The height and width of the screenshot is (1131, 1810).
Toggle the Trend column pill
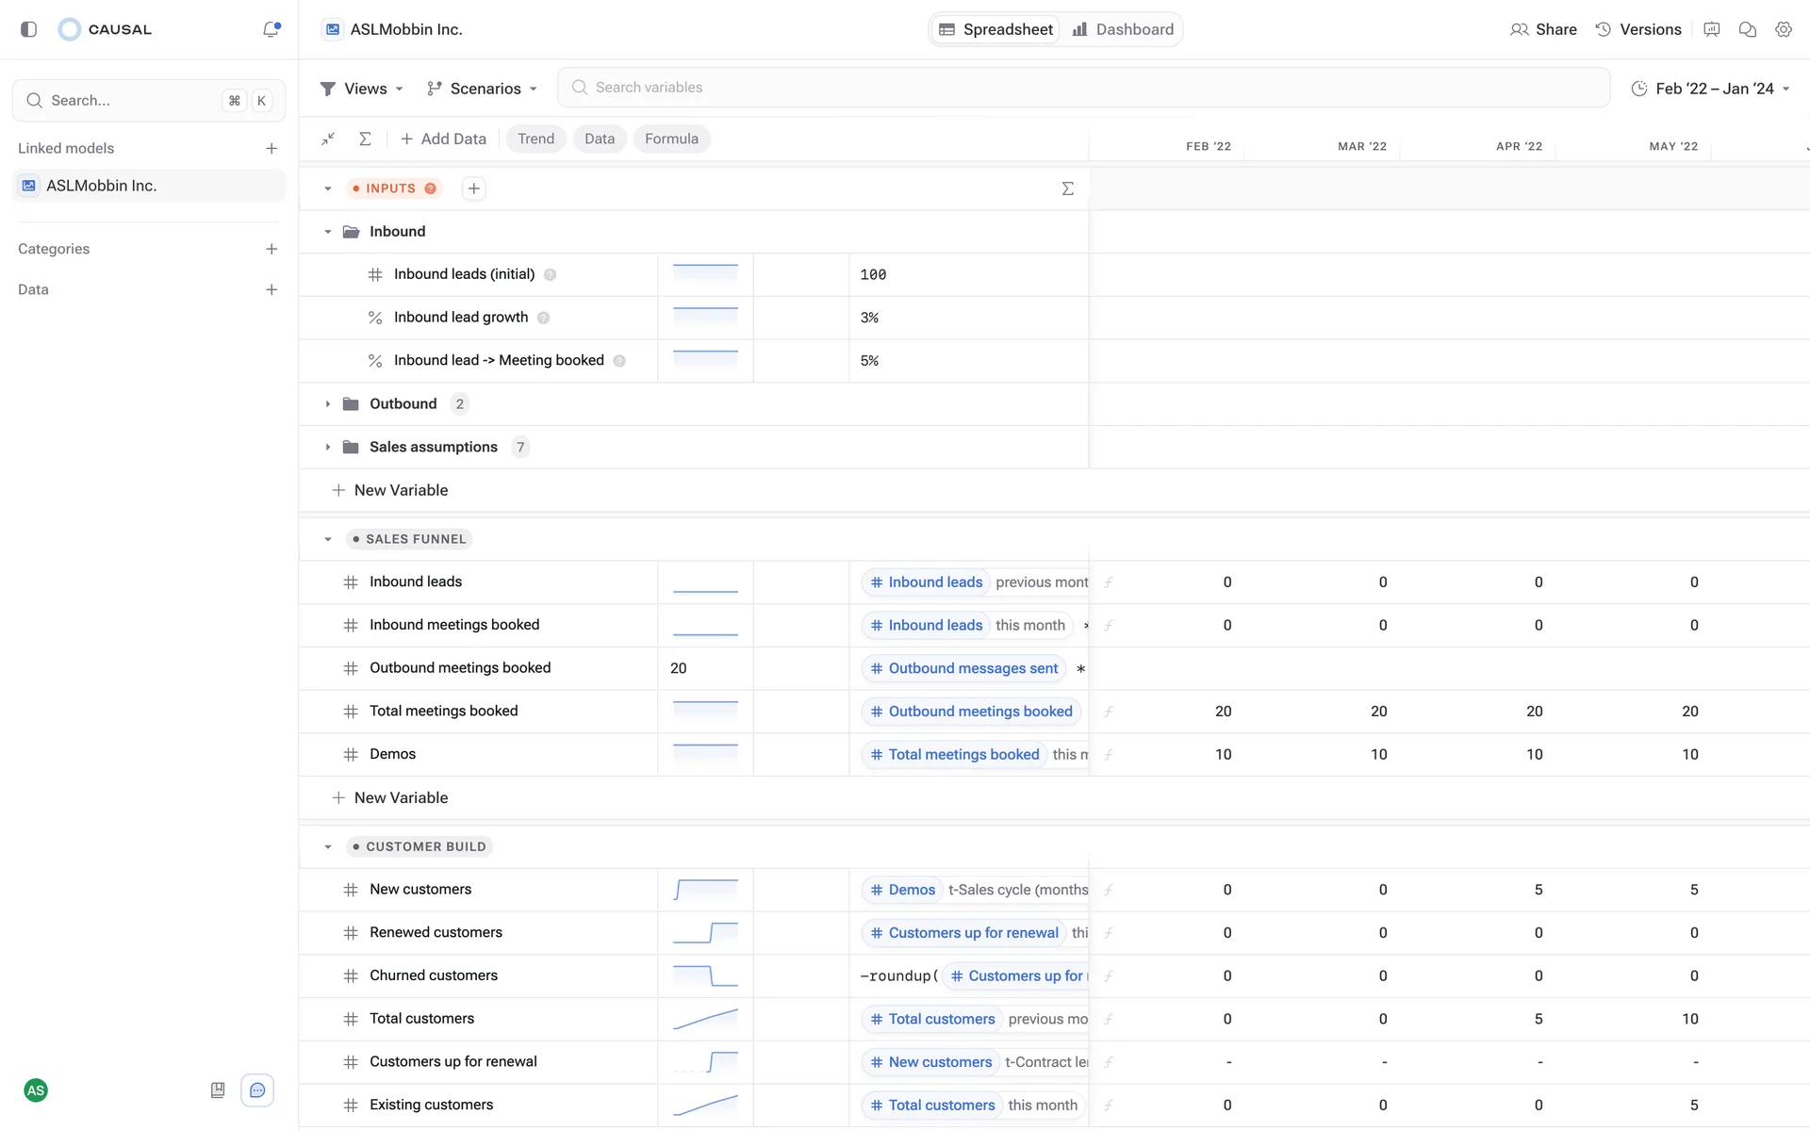coord(535,139)
